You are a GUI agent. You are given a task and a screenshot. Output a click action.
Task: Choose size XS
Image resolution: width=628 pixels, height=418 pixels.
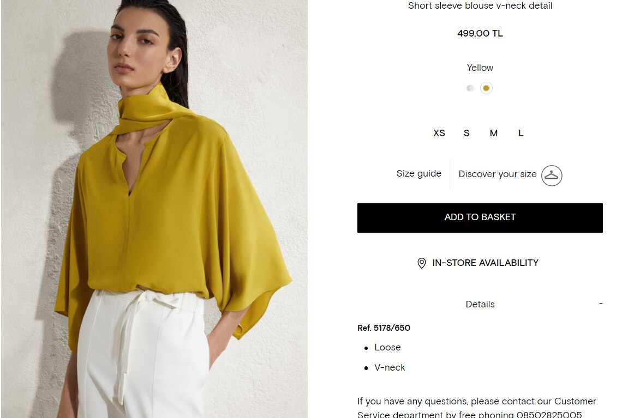click(x=439, y=133)
